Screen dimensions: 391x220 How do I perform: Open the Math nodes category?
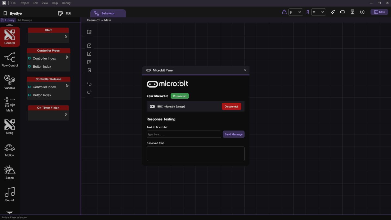tap(10, 104)
